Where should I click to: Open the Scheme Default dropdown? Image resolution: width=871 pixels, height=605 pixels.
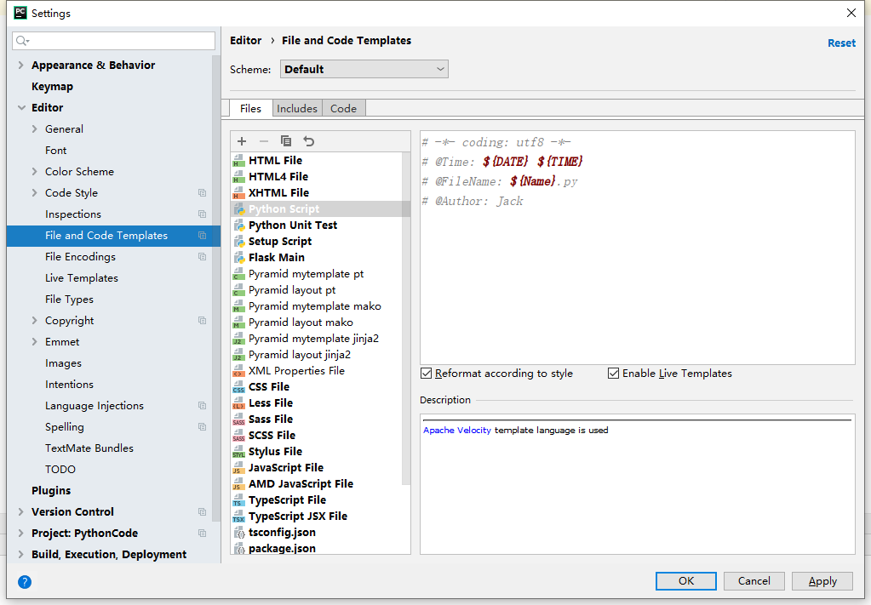[x=364, y=70]
